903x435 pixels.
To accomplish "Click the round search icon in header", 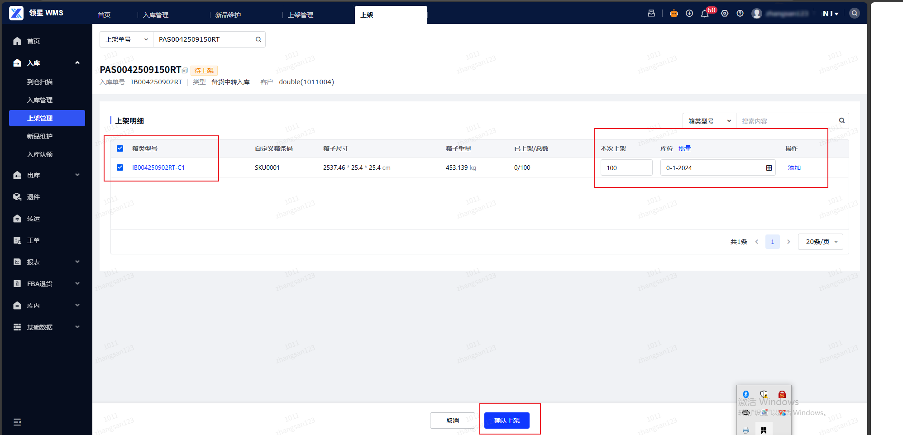I will point(855,13).
